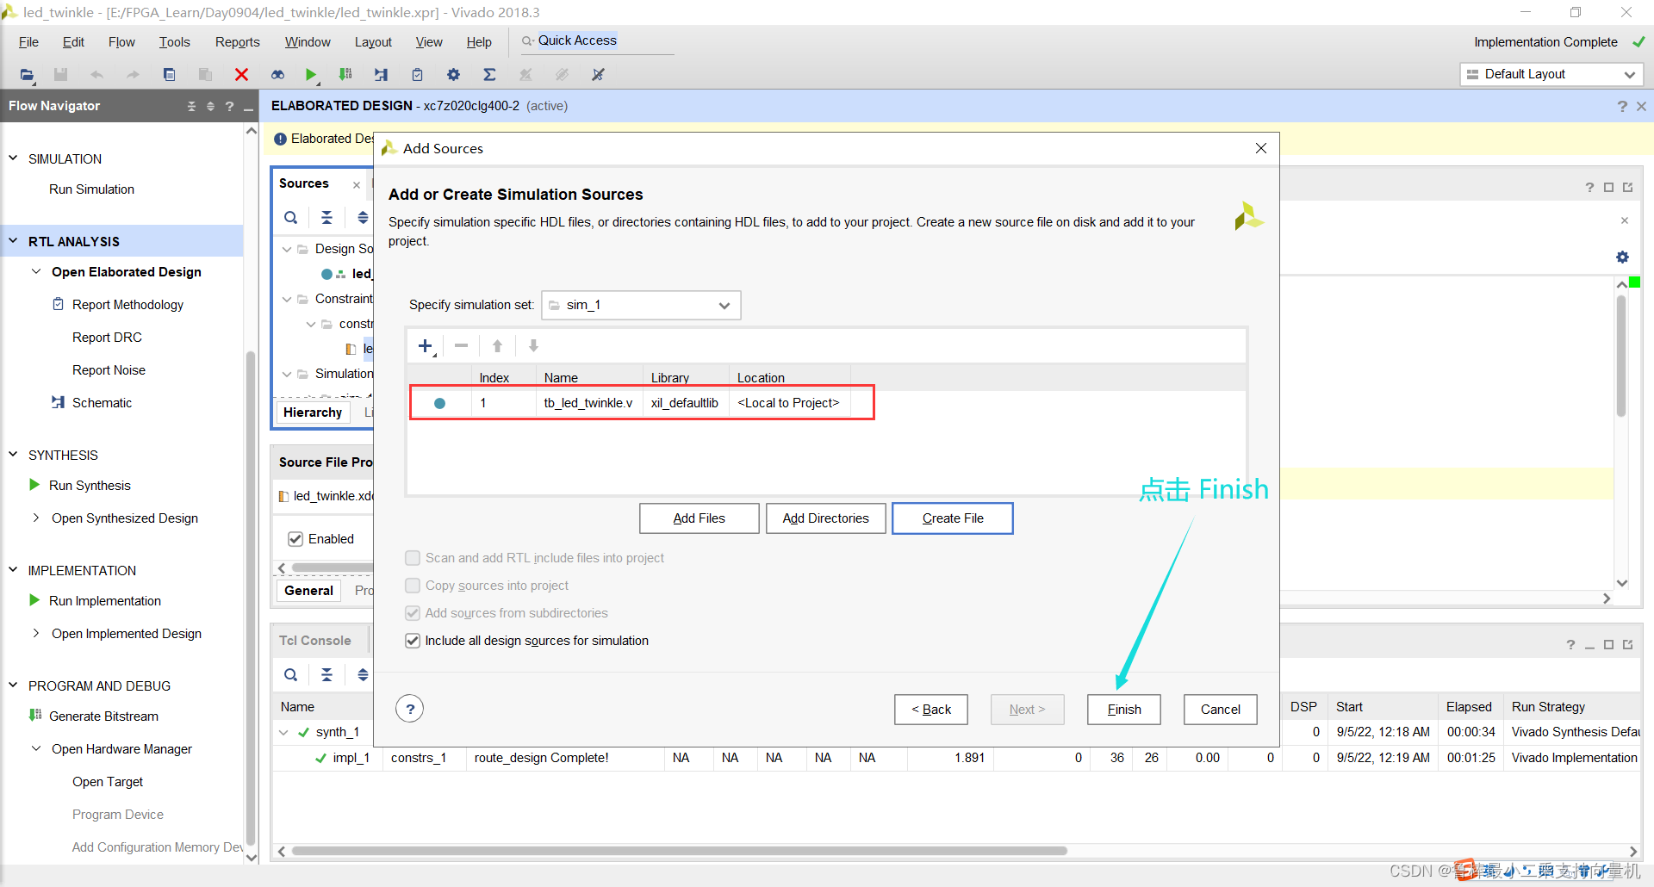
Task: Click the Add Directories button
Action: pyautogui.click(x=825, y=518)
